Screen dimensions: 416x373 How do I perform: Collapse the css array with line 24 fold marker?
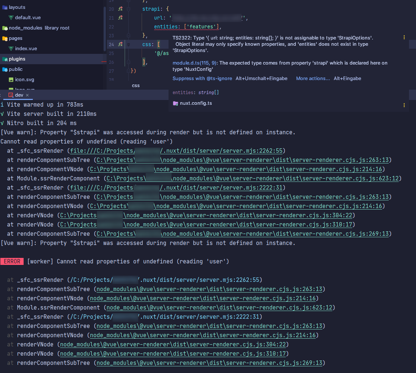[x=128, y=44]
